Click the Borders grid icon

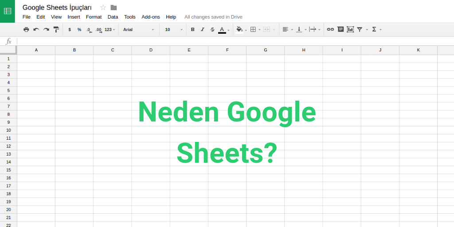253,30
